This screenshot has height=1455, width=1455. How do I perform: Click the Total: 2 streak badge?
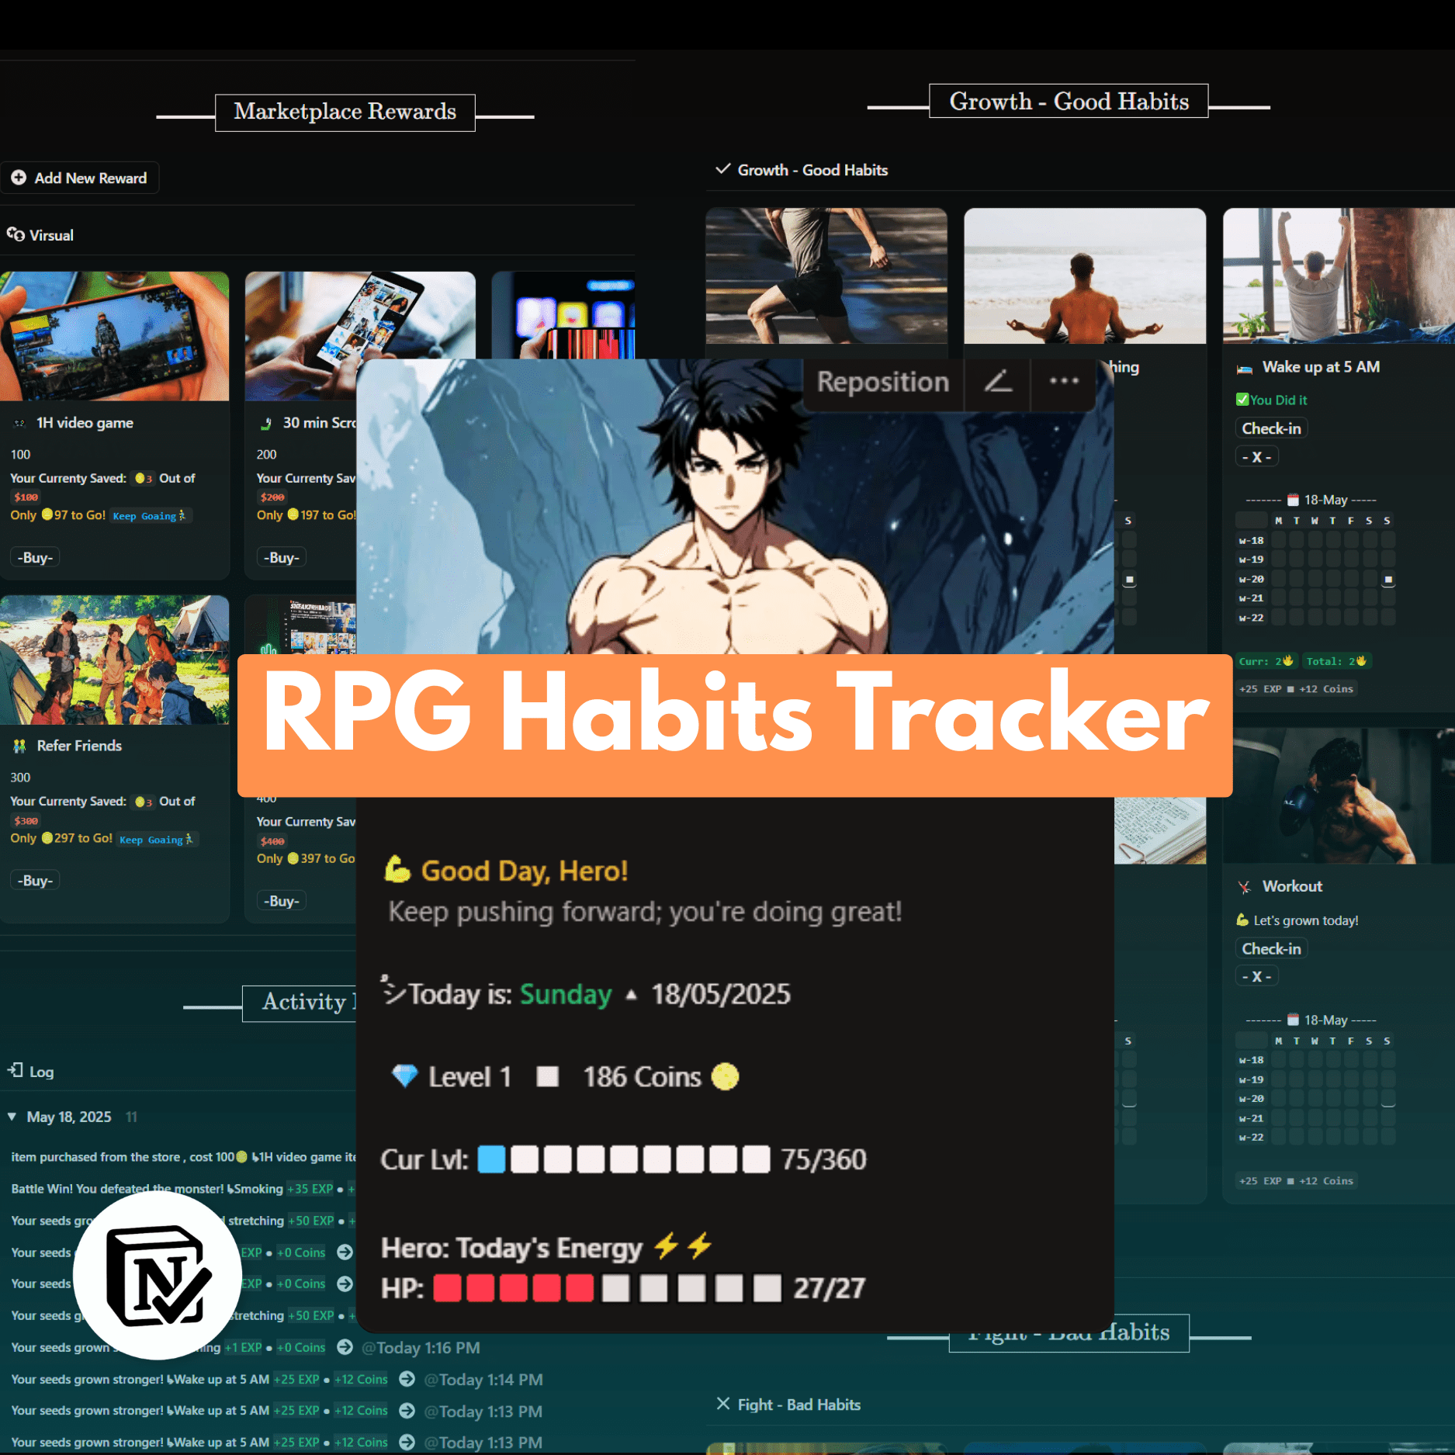pos(1336,661)
